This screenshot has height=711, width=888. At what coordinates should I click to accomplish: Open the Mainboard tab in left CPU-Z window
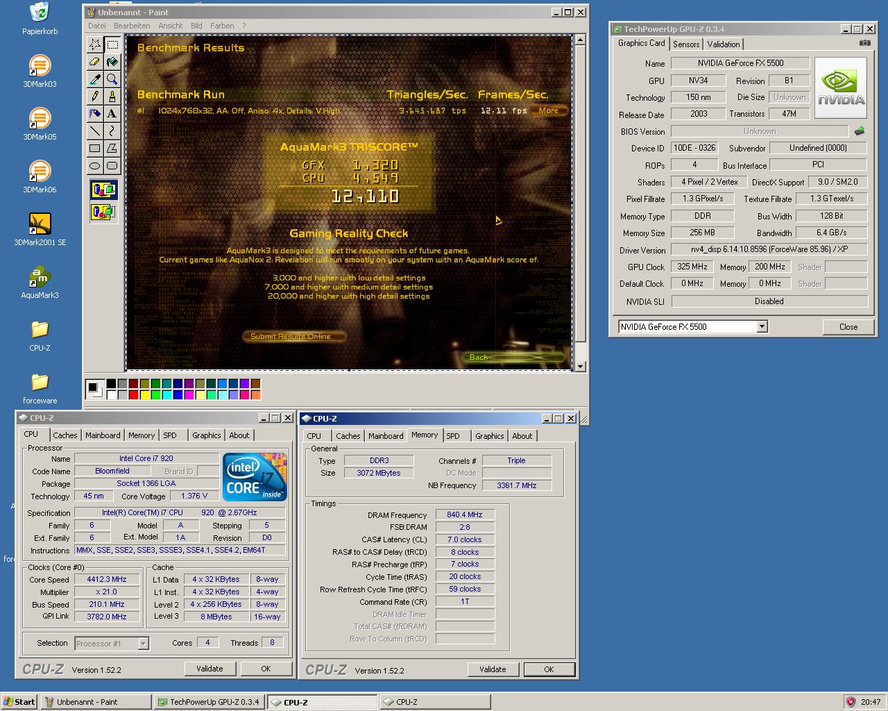click(x=103, y=435)
